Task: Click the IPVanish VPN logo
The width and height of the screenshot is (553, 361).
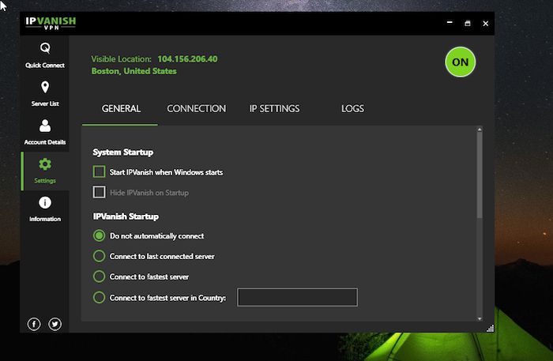Action: (51, 23)
